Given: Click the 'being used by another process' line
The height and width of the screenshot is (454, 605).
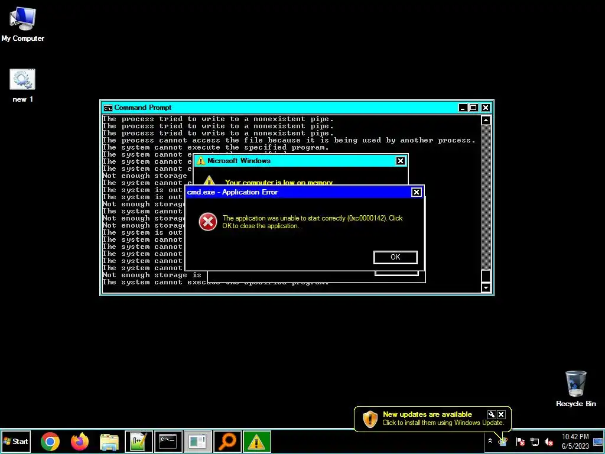Looking at the screenshot, I should 288,140.
